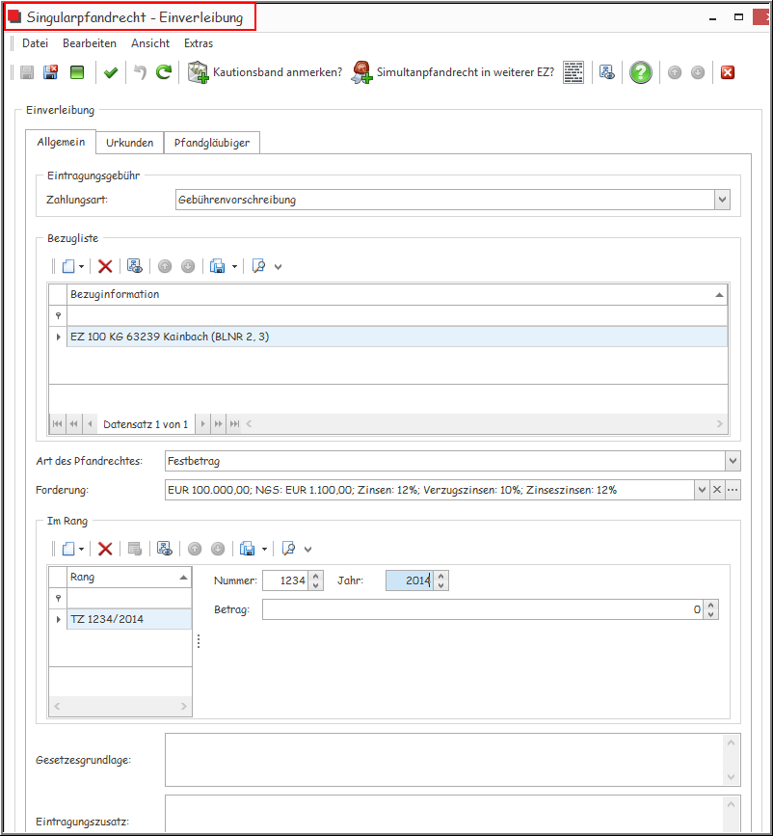
Task: Click the red close icon in main toolbar
Action: (728, 72)
